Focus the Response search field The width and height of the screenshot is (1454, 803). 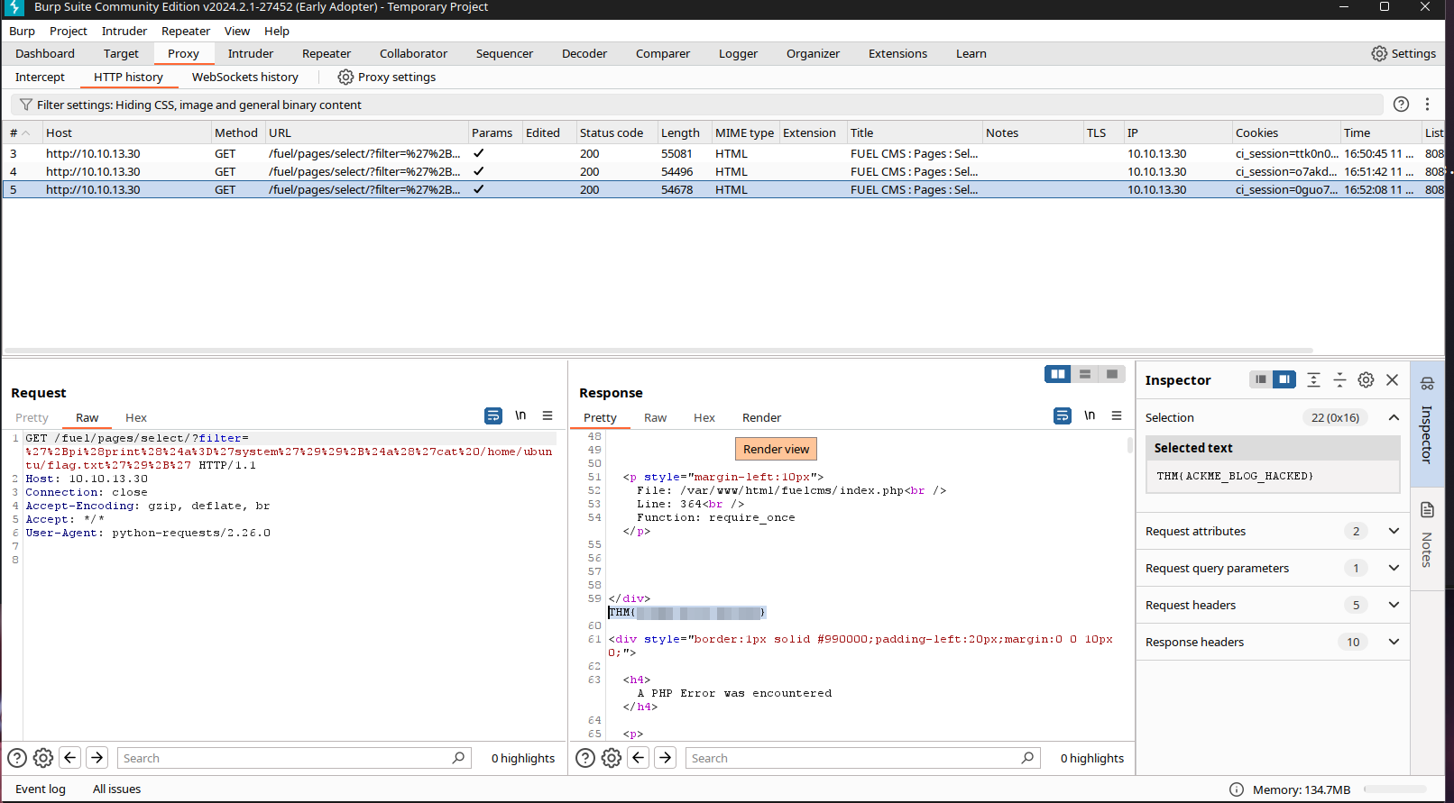[x=852, y=758]
